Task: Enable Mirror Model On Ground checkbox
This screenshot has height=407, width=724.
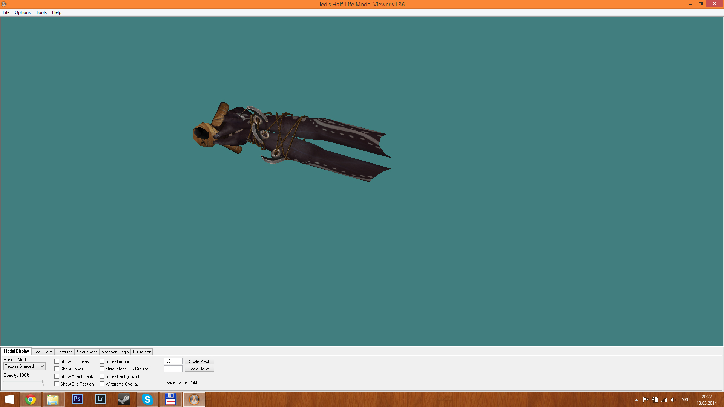Action: [x=102, y=369]
